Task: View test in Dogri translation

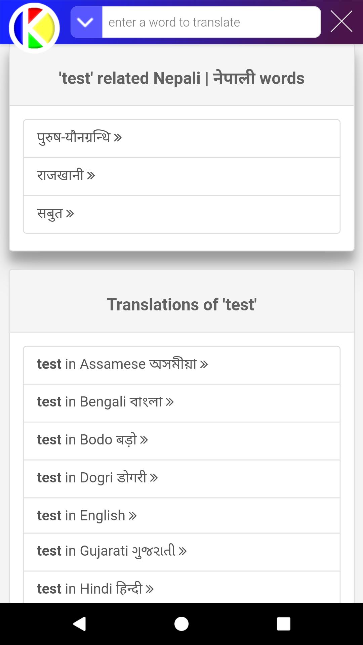Action: click(x=182, y=479)
